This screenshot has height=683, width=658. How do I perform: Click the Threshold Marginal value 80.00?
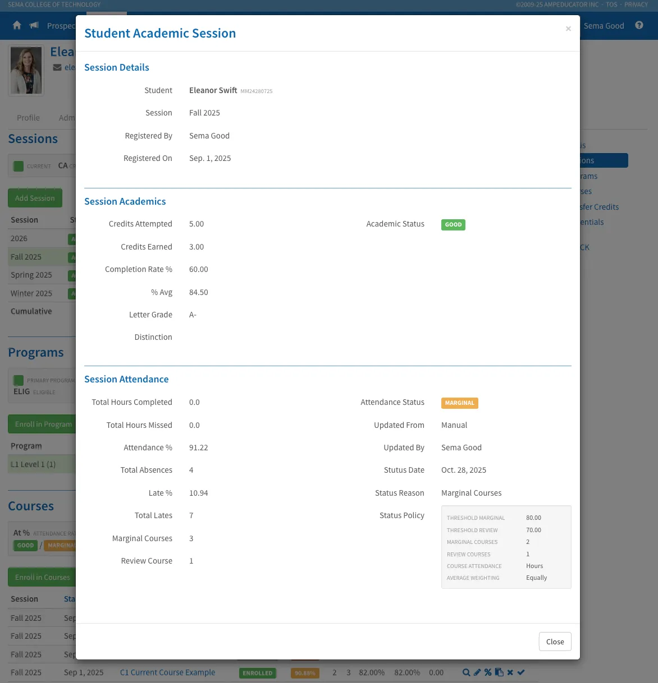[533, 518]
